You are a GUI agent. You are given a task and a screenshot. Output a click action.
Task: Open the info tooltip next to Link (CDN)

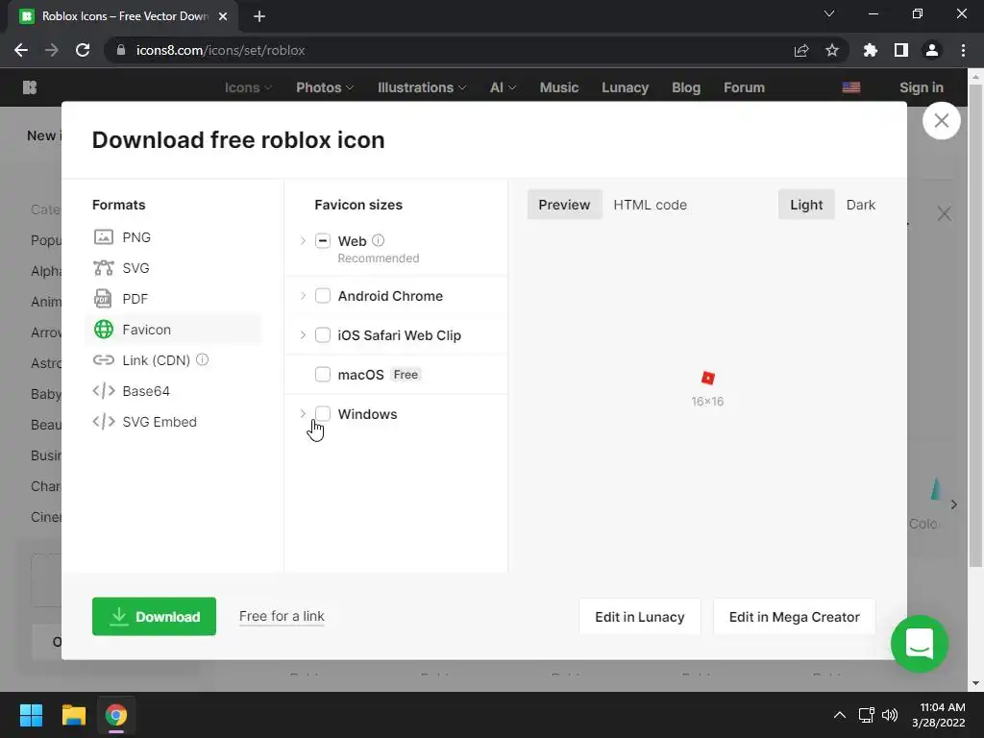coord(202,359)
